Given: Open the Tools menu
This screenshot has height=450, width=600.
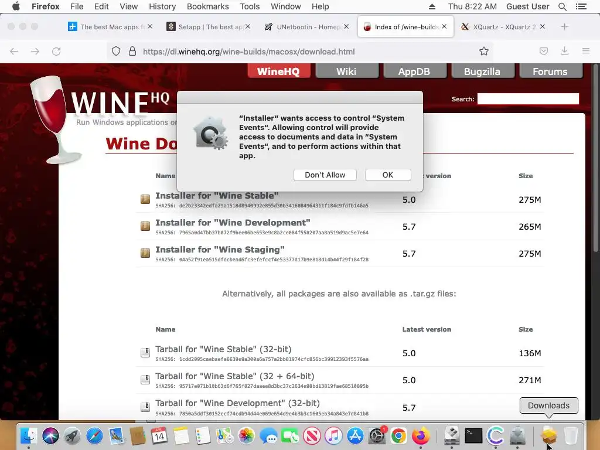Looking at the screenshot, I should [250, 6].
